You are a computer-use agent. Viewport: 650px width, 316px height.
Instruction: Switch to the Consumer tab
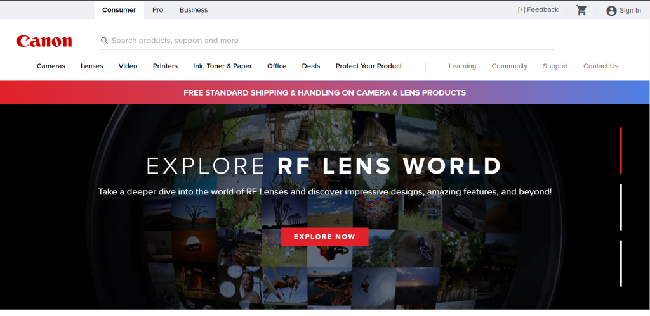119,10
